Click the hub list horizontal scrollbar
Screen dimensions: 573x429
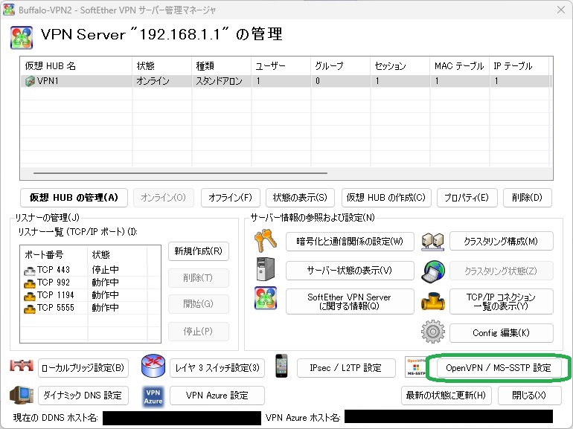tap(181, 173)
